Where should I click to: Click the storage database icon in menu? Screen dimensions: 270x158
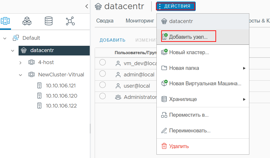coord(164,99)
